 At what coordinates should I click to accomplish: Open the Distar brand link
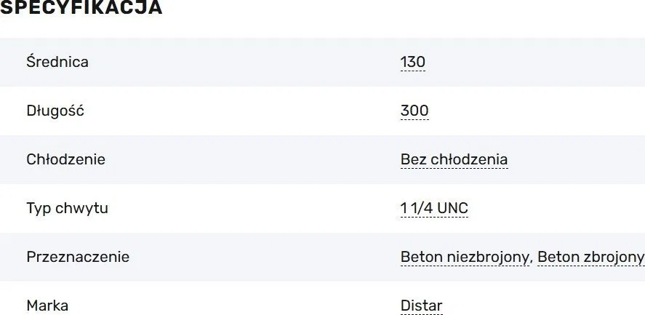[421, 306]
